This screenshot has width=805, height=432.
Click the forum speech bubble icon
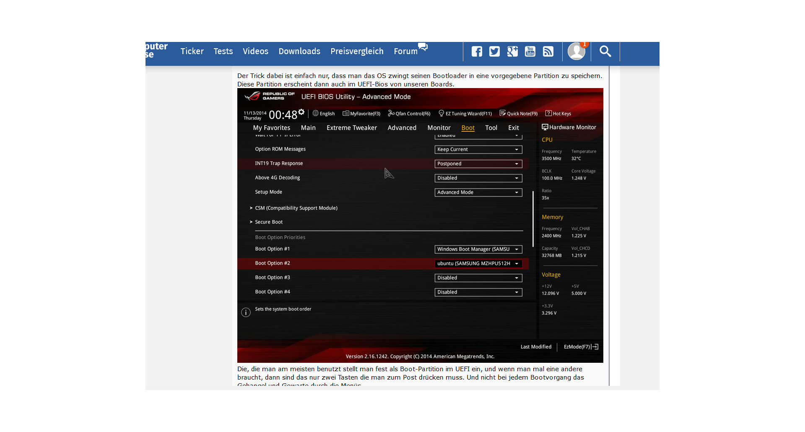(x=423, y=47)
